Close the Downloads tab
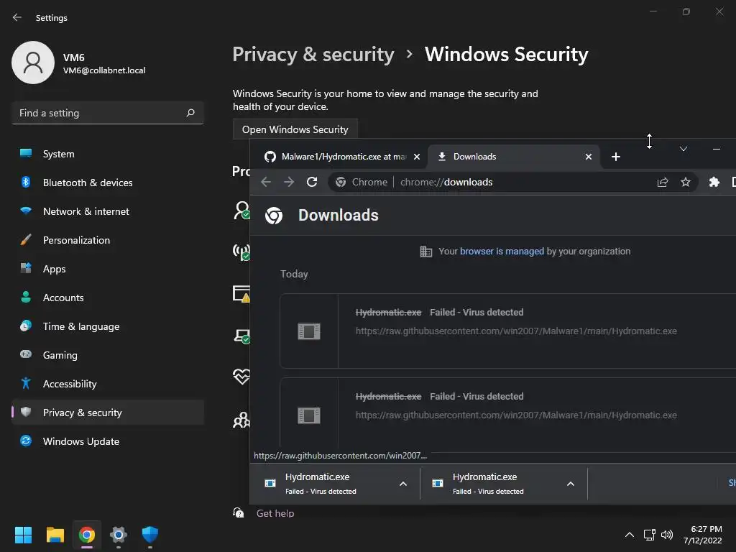Image resolution: width=736 pixels, height=552 pixels. 589,157
